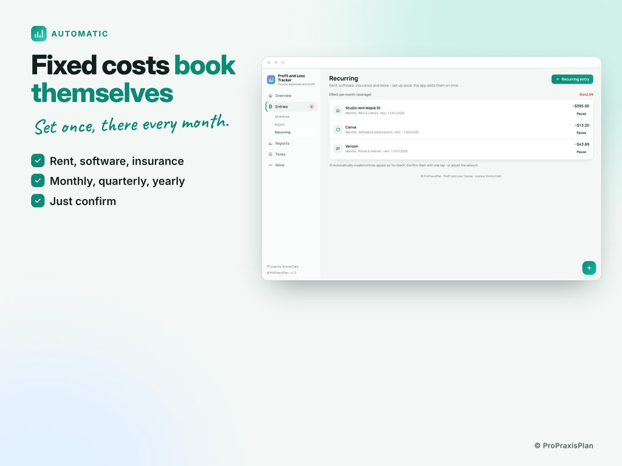The image size is (622, 466).
Task: Click Licence: Emma Clark in sidebar footer
Action: (x=284, y=267)
